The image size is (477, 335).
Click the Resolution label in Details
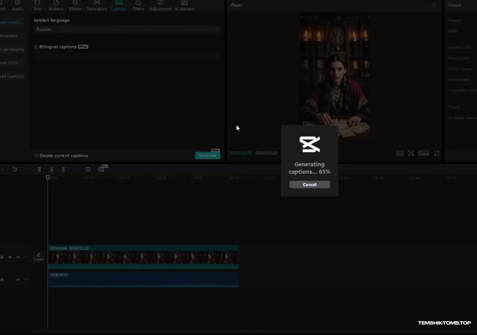click(x=459, y=58)
